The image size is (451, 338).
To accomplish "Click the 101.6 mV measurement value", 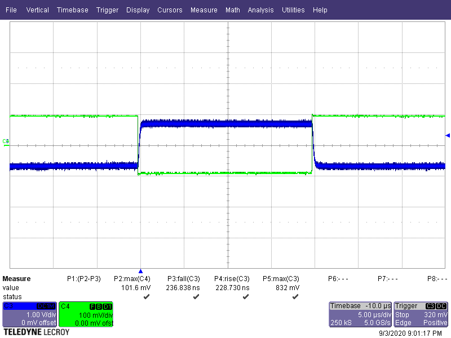I will [x=136, y=288].
